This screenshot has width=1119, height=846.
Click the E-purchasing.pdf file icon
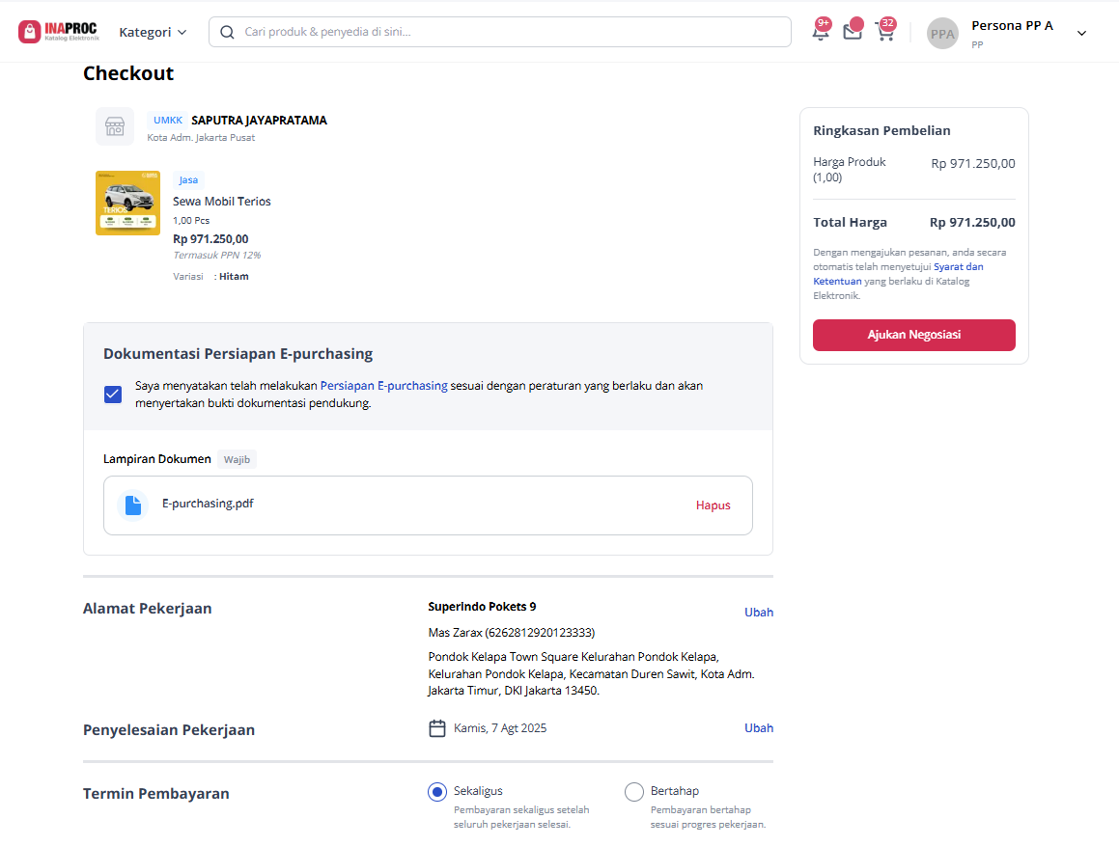tap(132, 505)
